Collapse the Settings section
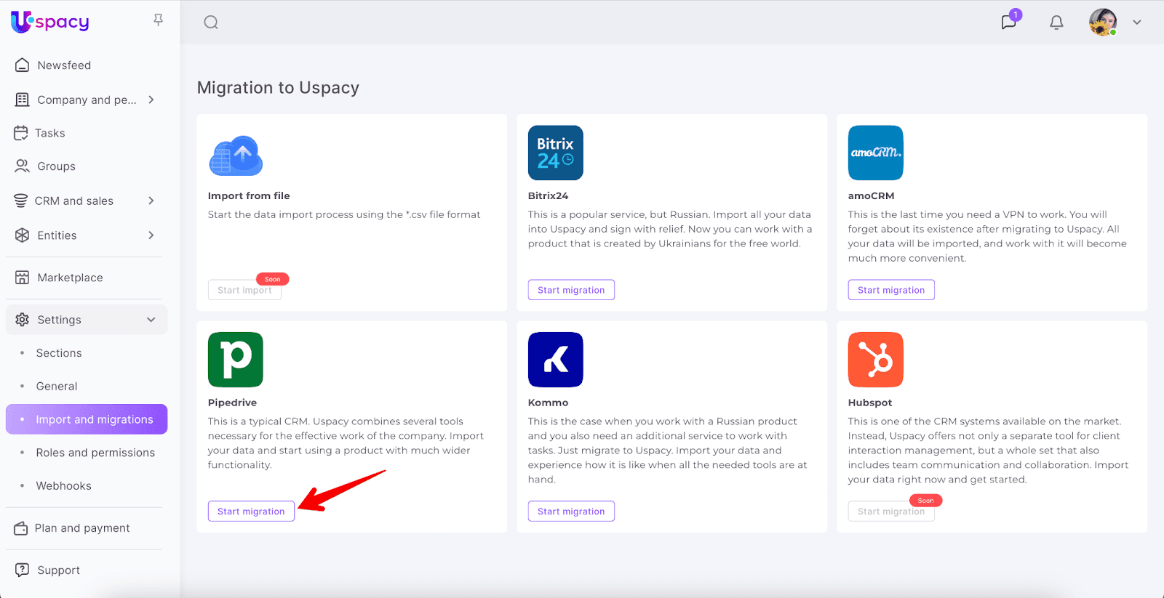 tap(151, 320)
